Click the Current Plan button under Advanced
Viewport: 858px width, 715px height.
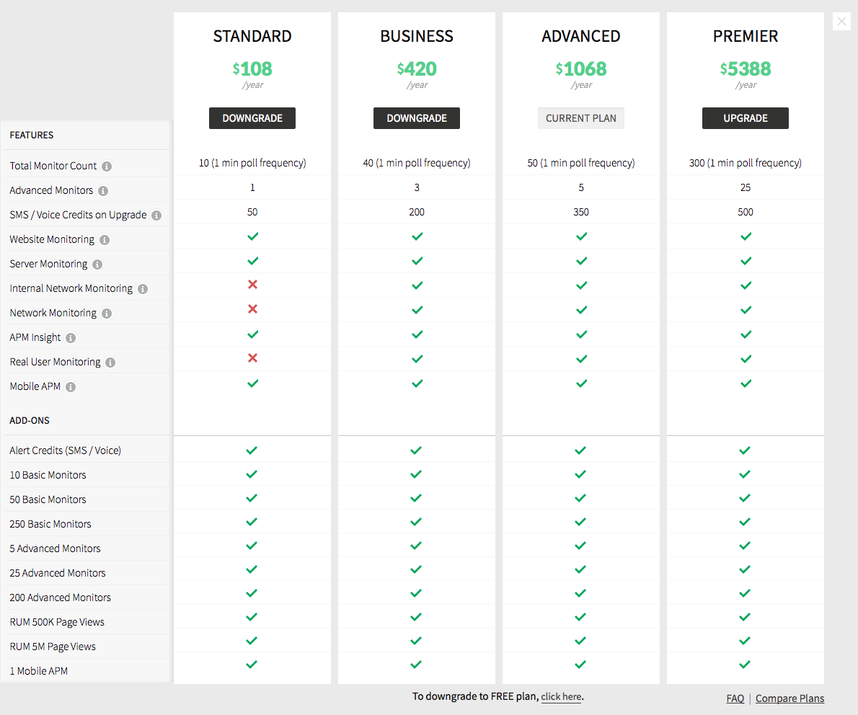[581, 118]
